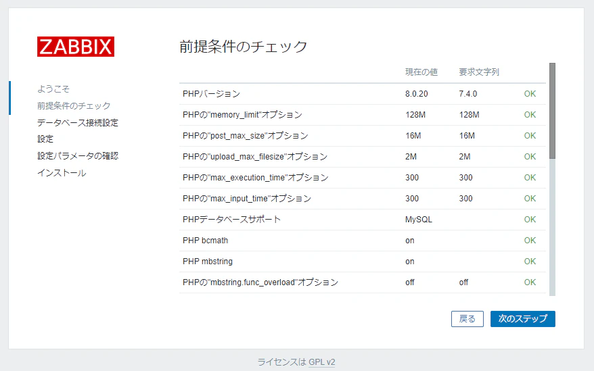Click the 戻る button
The width and height of the screenshot is (594, 371).
(x=467, y=319)
